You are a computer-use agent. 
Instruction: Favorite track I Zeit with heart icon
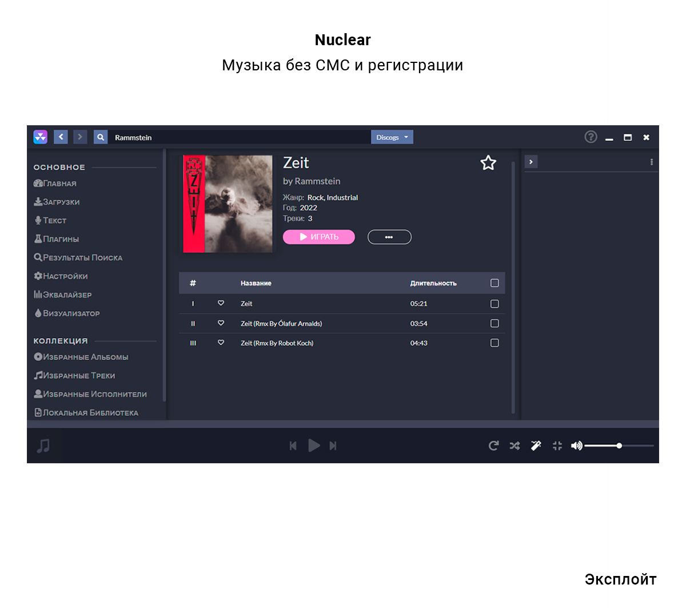221,304
